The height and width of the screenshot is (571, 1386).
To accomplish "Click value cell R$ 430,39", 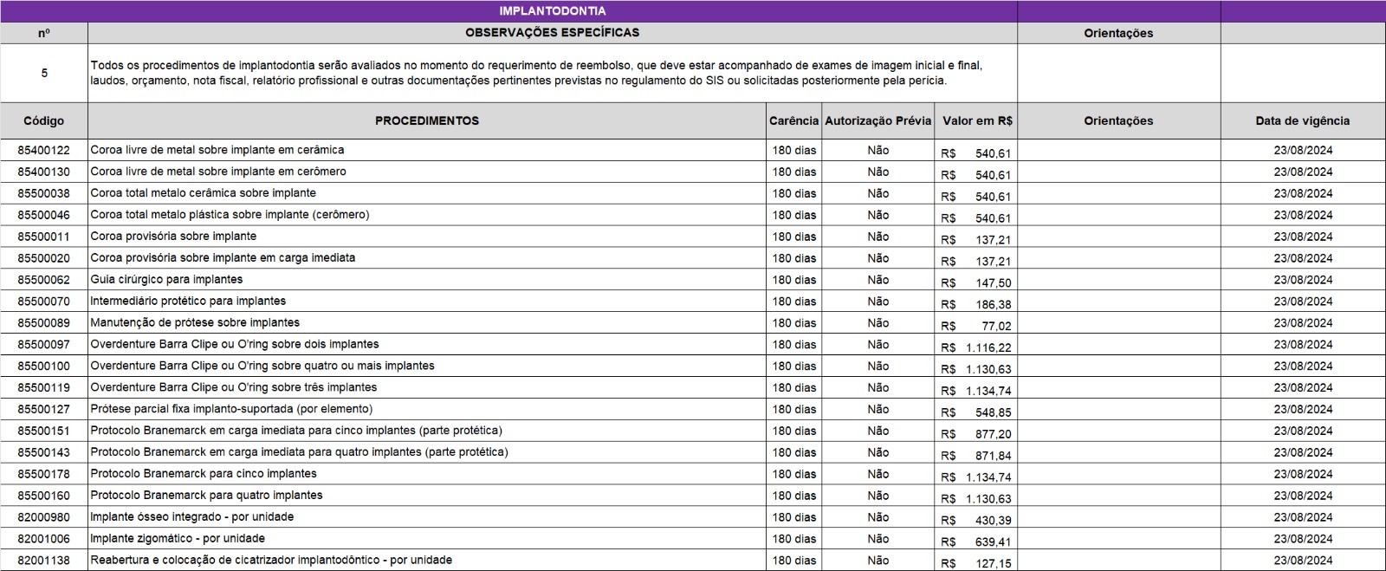I will [x=977, y=520].
